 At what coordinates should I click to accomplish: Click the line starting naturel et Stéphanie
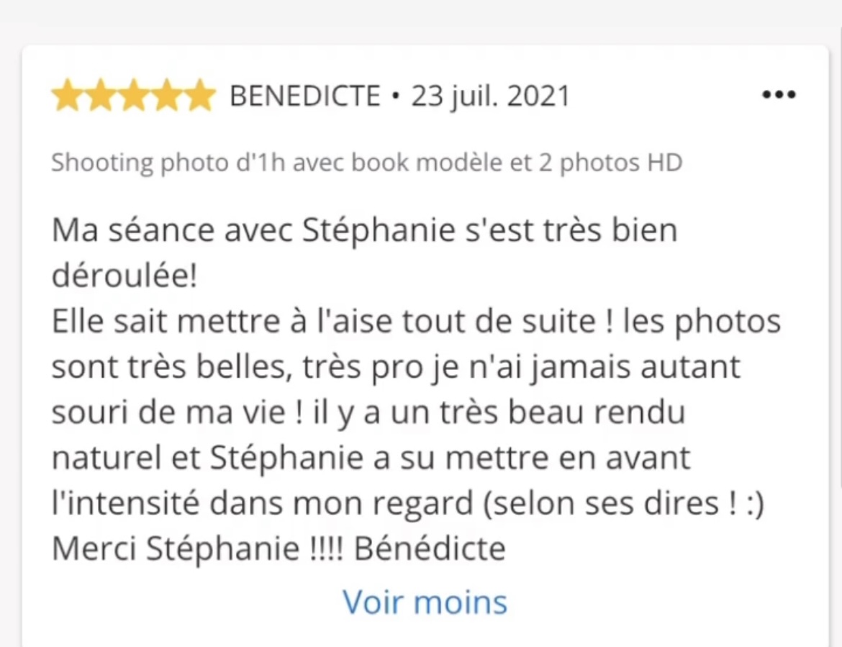[371, 458]
